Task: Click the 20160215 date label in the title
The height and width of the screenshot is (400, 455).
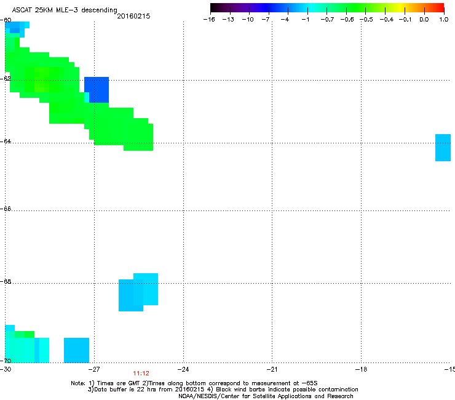Action: 133,16
